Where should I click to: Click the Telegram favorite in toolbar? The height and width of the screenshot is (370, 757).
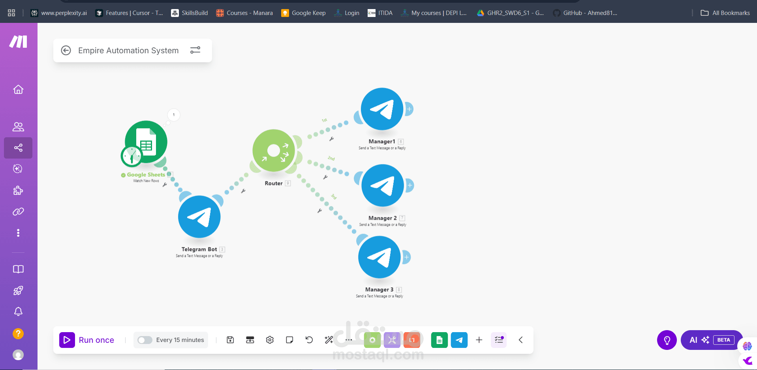459,340
